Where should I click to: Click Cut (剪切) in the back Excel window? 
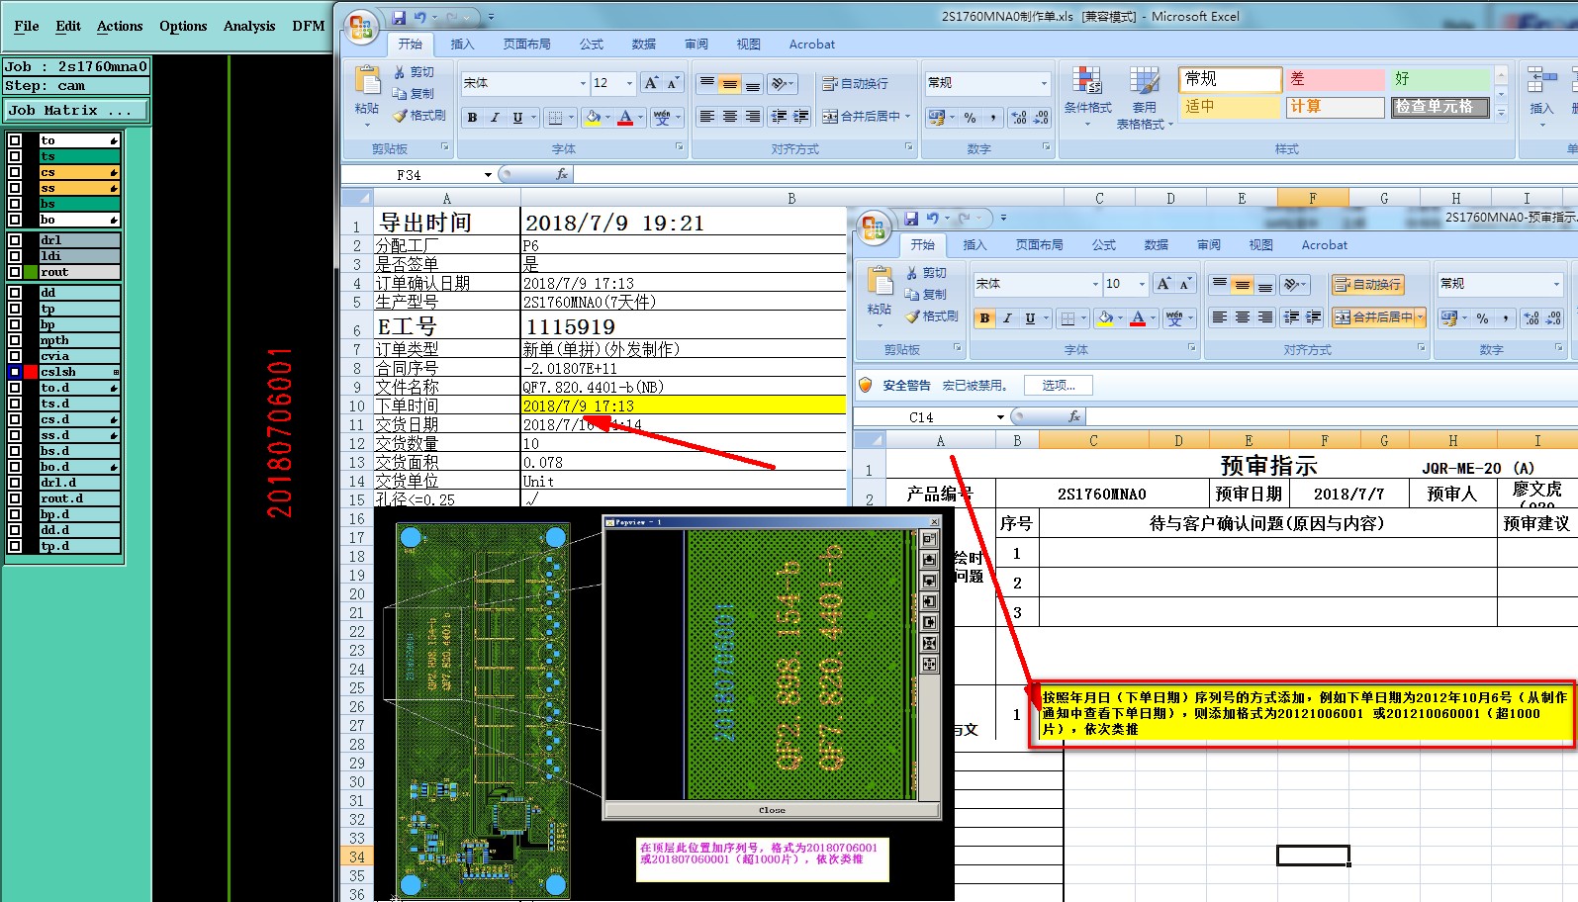[413, 72]
